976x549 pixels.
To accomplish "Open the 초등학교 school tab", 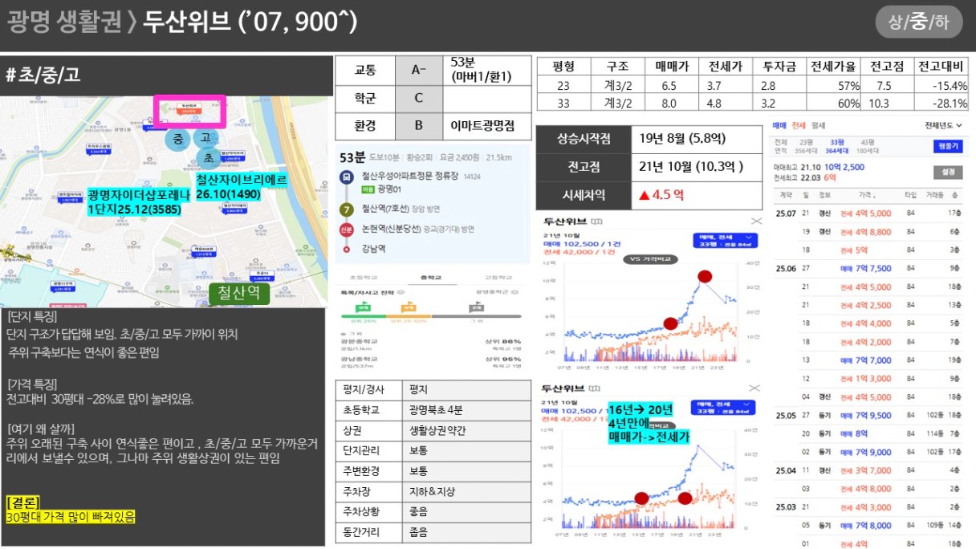I will [x=364, y=278].
